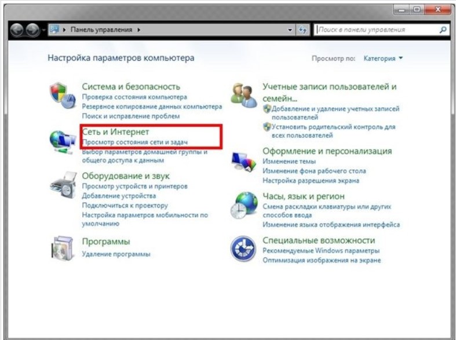This screenshot has height=340, width=456.
Task: Open the address bar history dropdown arrow
Action: (x=290, y=30)
